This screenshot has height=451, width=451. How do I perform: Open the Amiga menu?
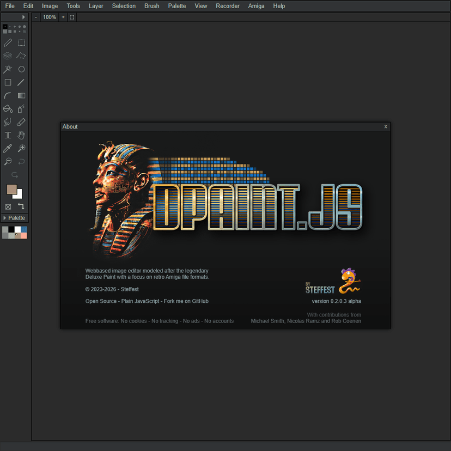[x=256, y=6]
